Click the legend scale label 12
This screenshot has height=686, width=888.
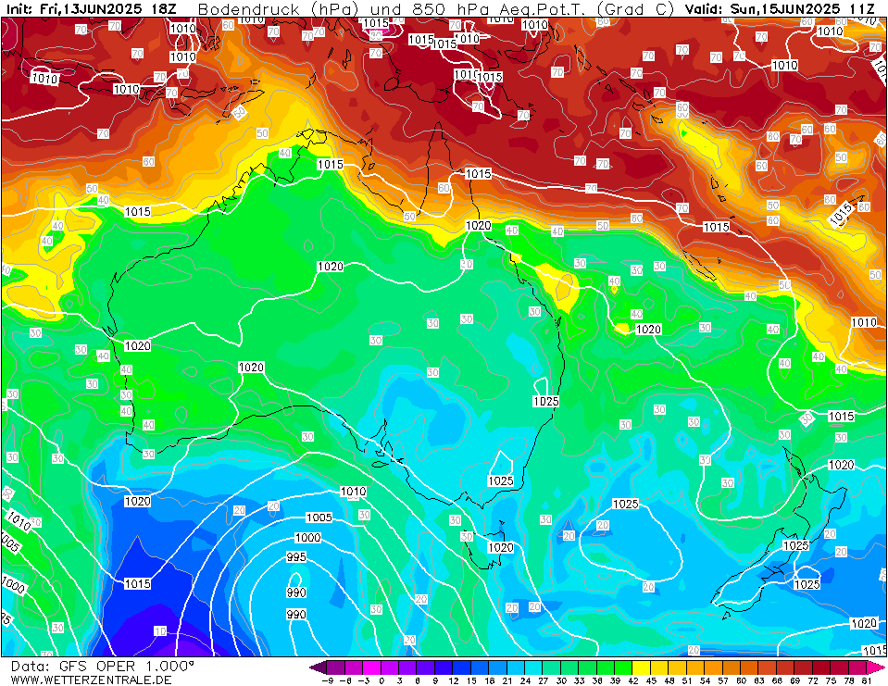coord(453,680)
